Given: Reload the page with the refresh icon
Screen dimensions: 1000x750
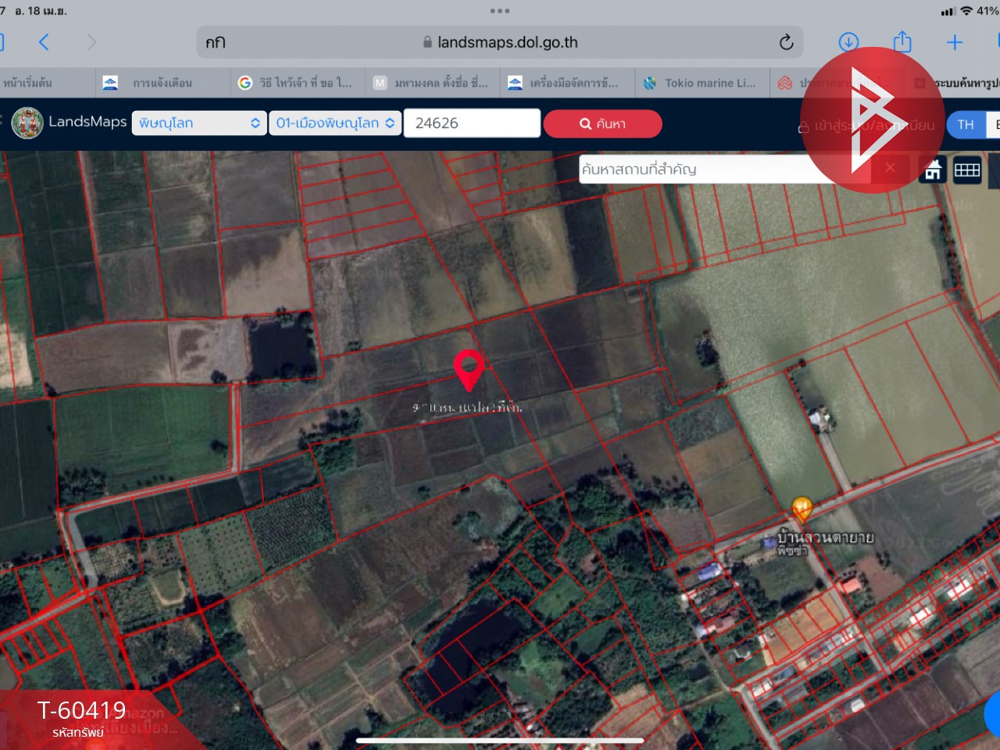Looking at the screenshot, I should pos(787,42).
